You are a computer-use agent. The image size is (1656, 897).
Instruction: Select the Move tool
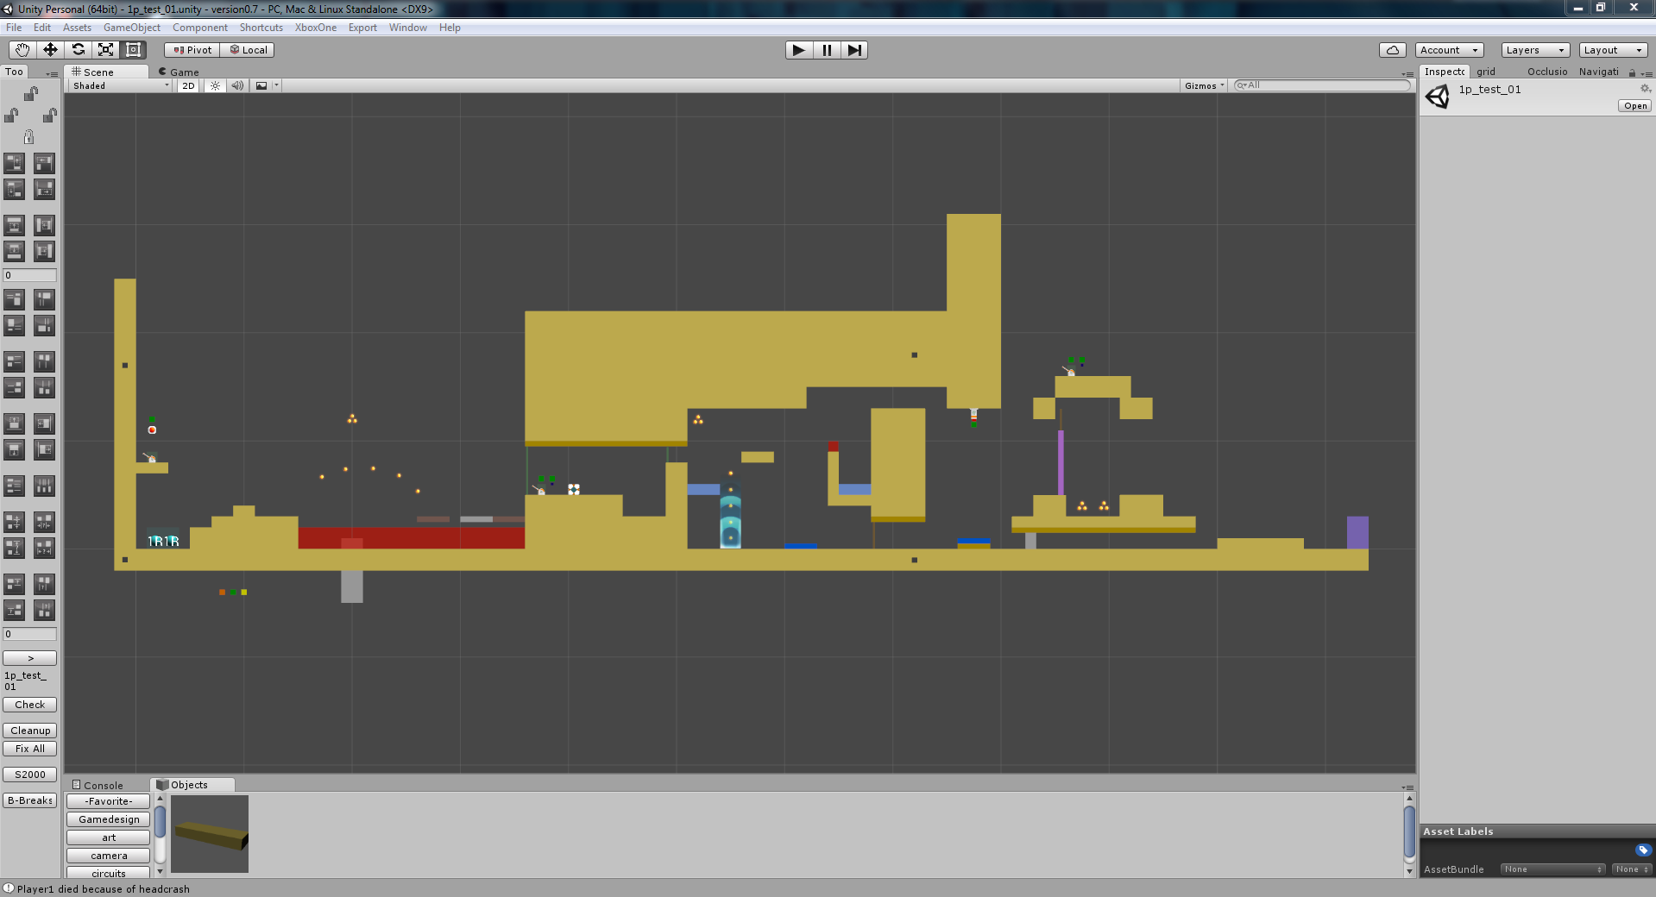pyautogui.click(x=50, y=50)
